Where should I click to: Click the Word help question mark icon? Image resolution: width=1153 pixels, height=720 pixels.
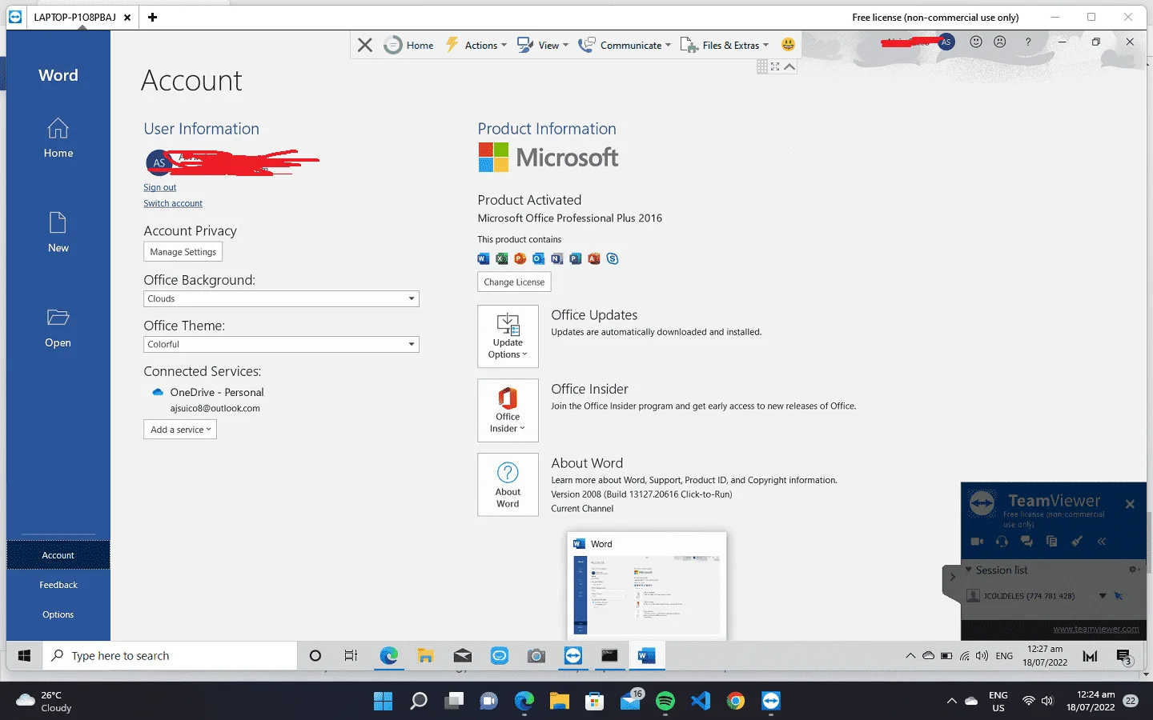[1028, 42]
